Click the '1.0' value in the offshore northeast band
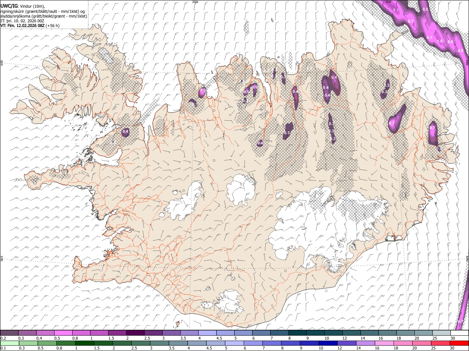 440,41
